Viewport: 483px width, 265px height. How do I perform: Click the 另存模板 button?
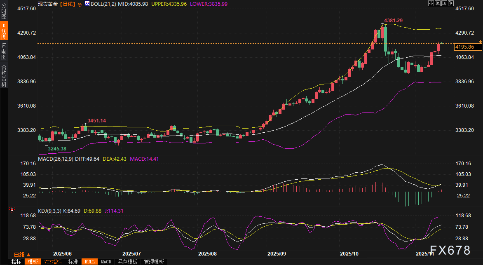[x=127, y=262]
